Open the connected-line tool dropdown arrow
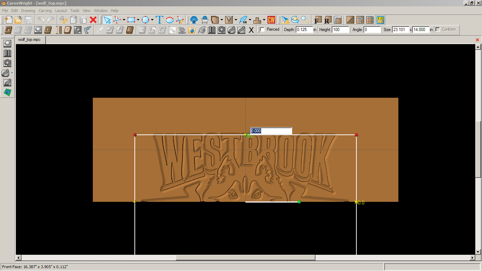Image resolution: width=482 pixels, height=271 pixels. tap(124, 20)
